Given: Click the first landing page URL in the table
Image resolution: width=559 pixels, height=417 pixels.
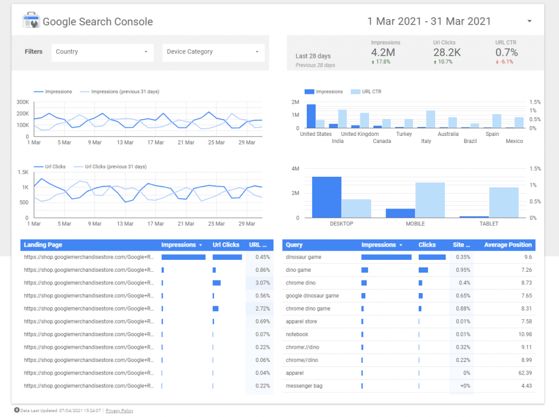Looking at the screenshot, I should [x=87, y=257].
